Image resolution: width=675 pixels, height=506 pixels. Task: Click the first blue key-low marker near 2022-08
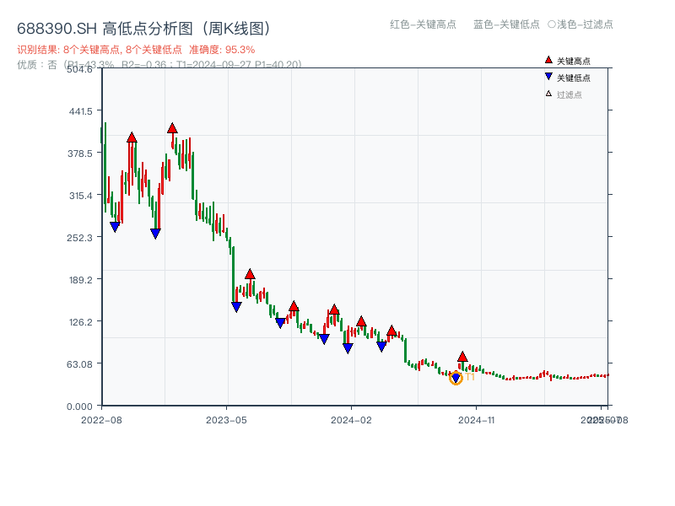pos(114,225)
